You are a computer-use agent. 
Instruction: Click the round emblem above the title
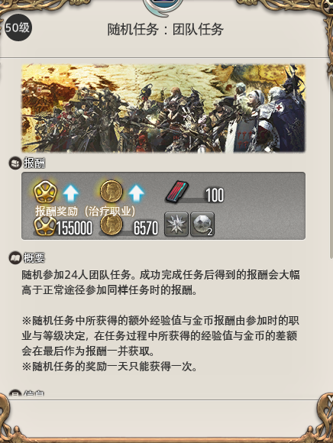[x=163, y=6]
